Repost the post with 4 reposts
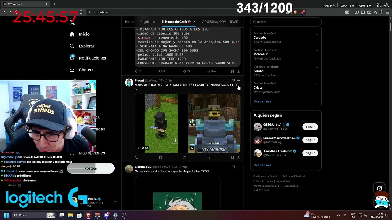392x220 pixels. coord(162,71)
